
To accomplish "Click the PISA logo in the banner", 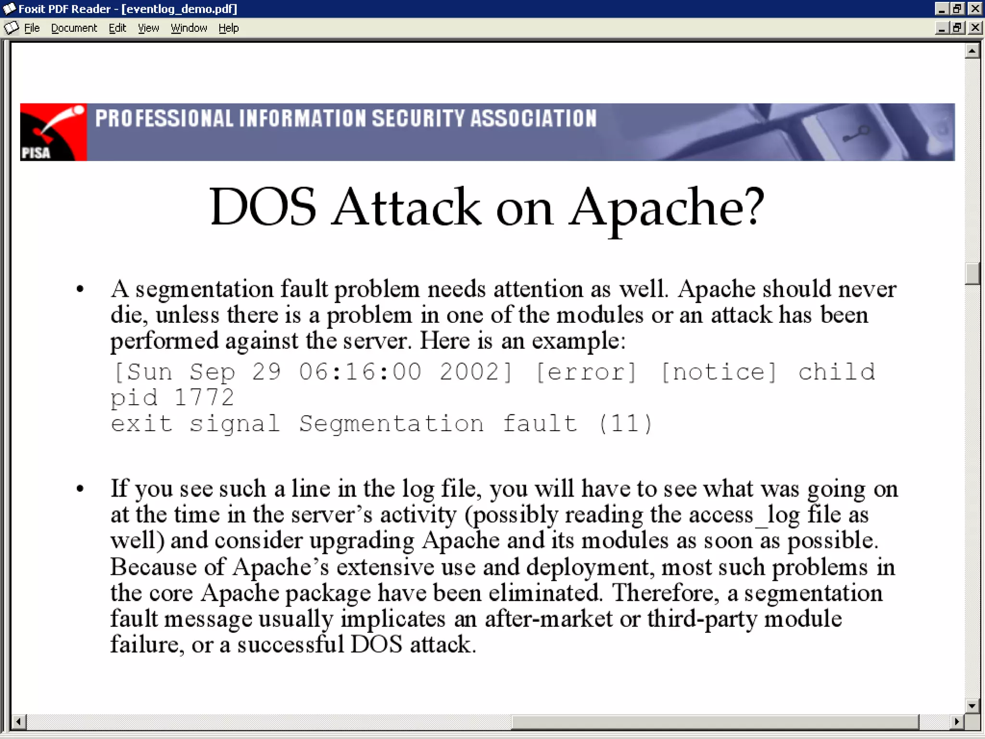I will tap(53, 132).
